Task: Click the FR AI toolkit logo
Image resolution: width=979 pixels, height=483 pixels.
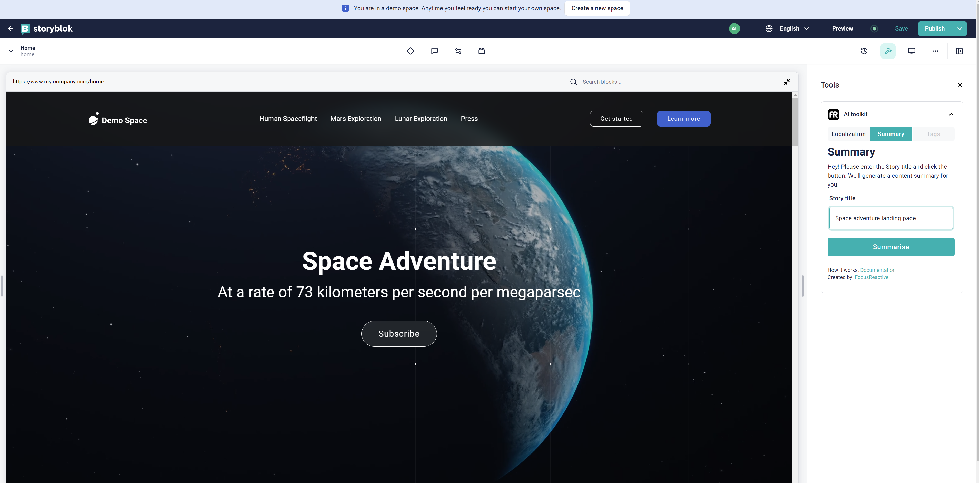Action: pyautogui.click(x=834, y=114)
